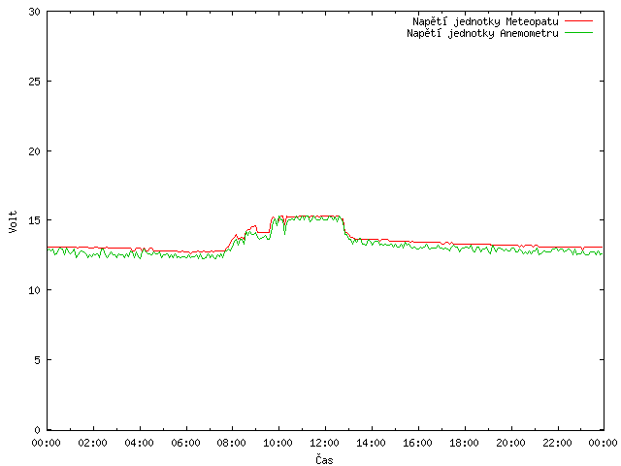The height and width of the screenshot is (466, 621).
Task: Click y-axis tick value 25
Action: 35,82
